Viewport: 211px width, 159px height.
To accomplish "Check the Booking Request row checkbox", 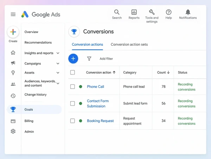I will [72, 121].
